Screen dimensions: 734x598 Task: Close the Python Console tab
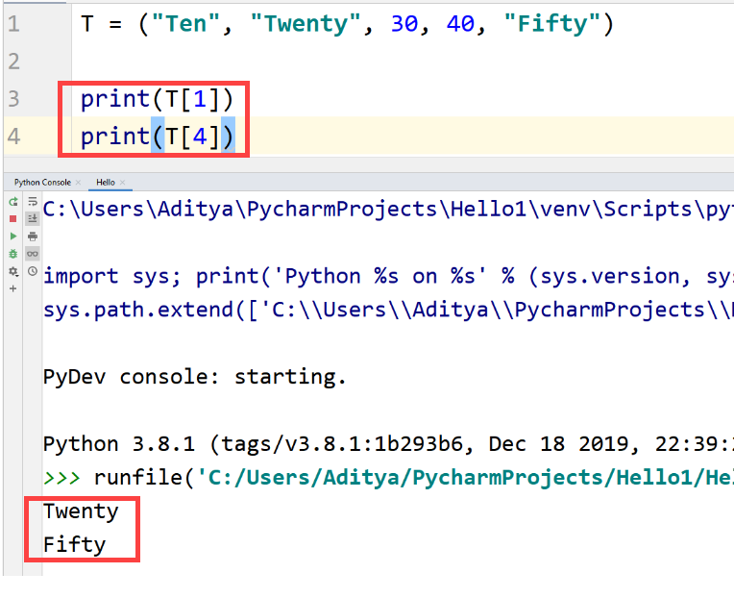(78, 182)
